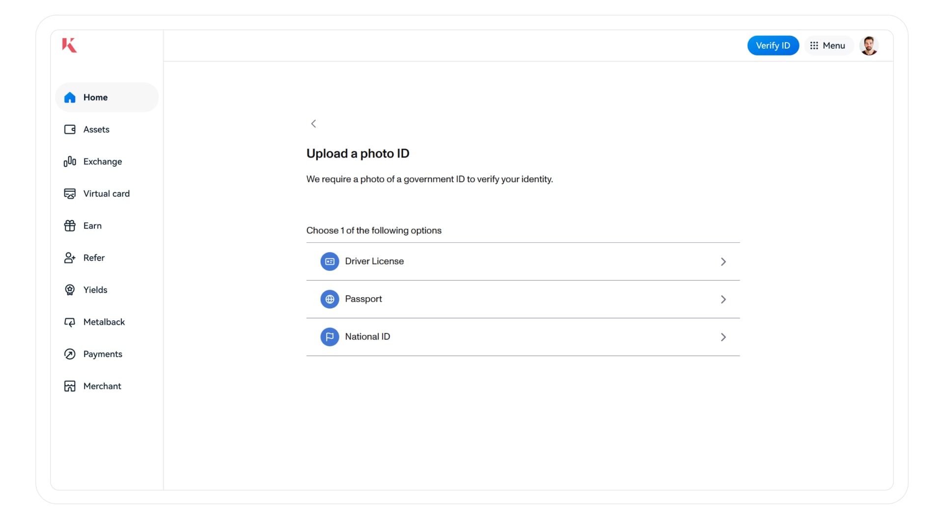This screenshot has height=519, width=943.
Task: Open the Yields sidebar item
Action: click(x=107, y=290)
